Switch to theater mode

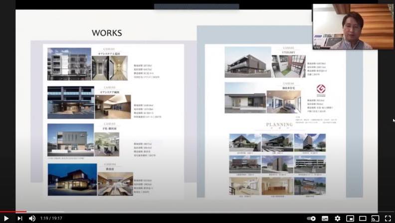pyautogui.click(x=363, y=218)
